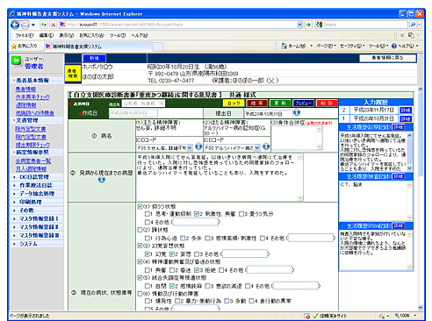The image size is (432, 321).
Task: Click the yellow 患者検索 button
Action: (73, 74)
